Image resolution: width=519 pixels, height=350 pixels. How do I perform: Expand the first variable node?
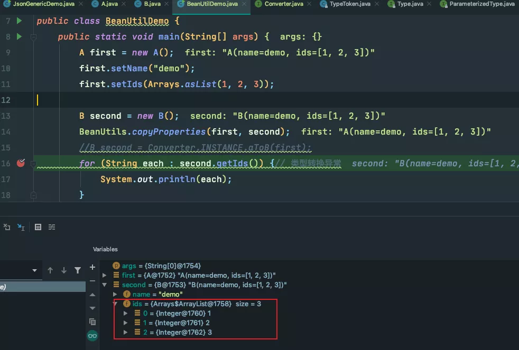pos(105,275)
